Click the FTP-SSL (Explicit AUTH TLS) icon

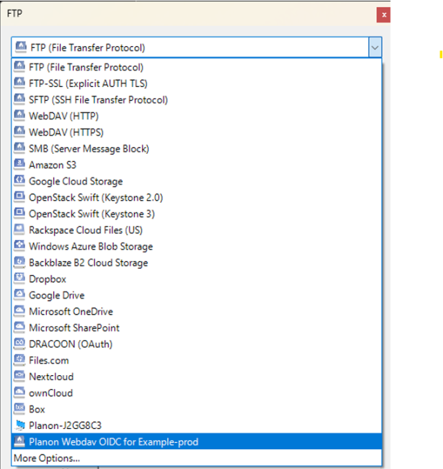(x=19, y=83)
